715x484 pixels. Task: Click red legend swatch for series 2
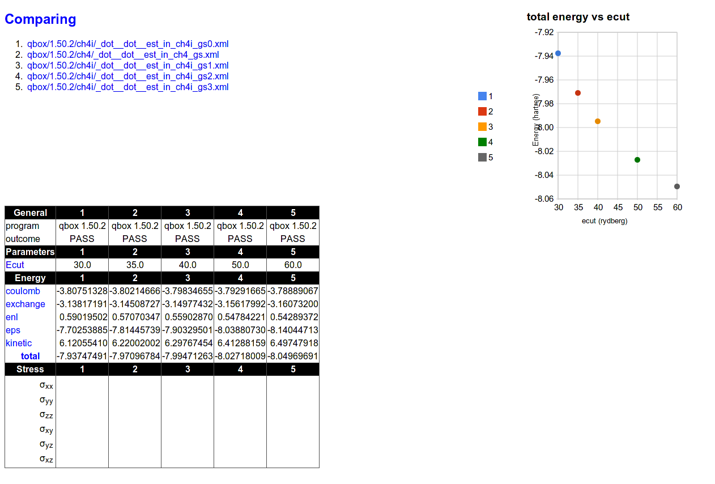[x=482, y=112]
